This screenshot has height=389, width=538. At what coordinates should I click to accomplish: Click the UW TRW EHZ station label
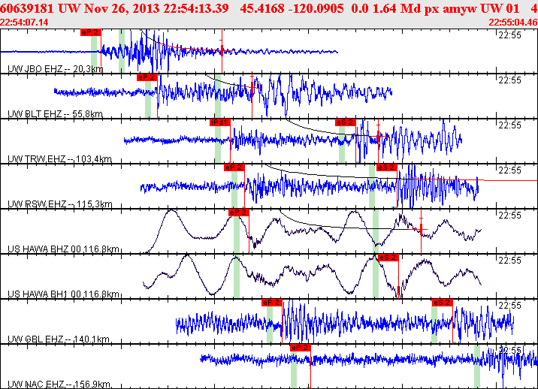click(x=59, y=158)
